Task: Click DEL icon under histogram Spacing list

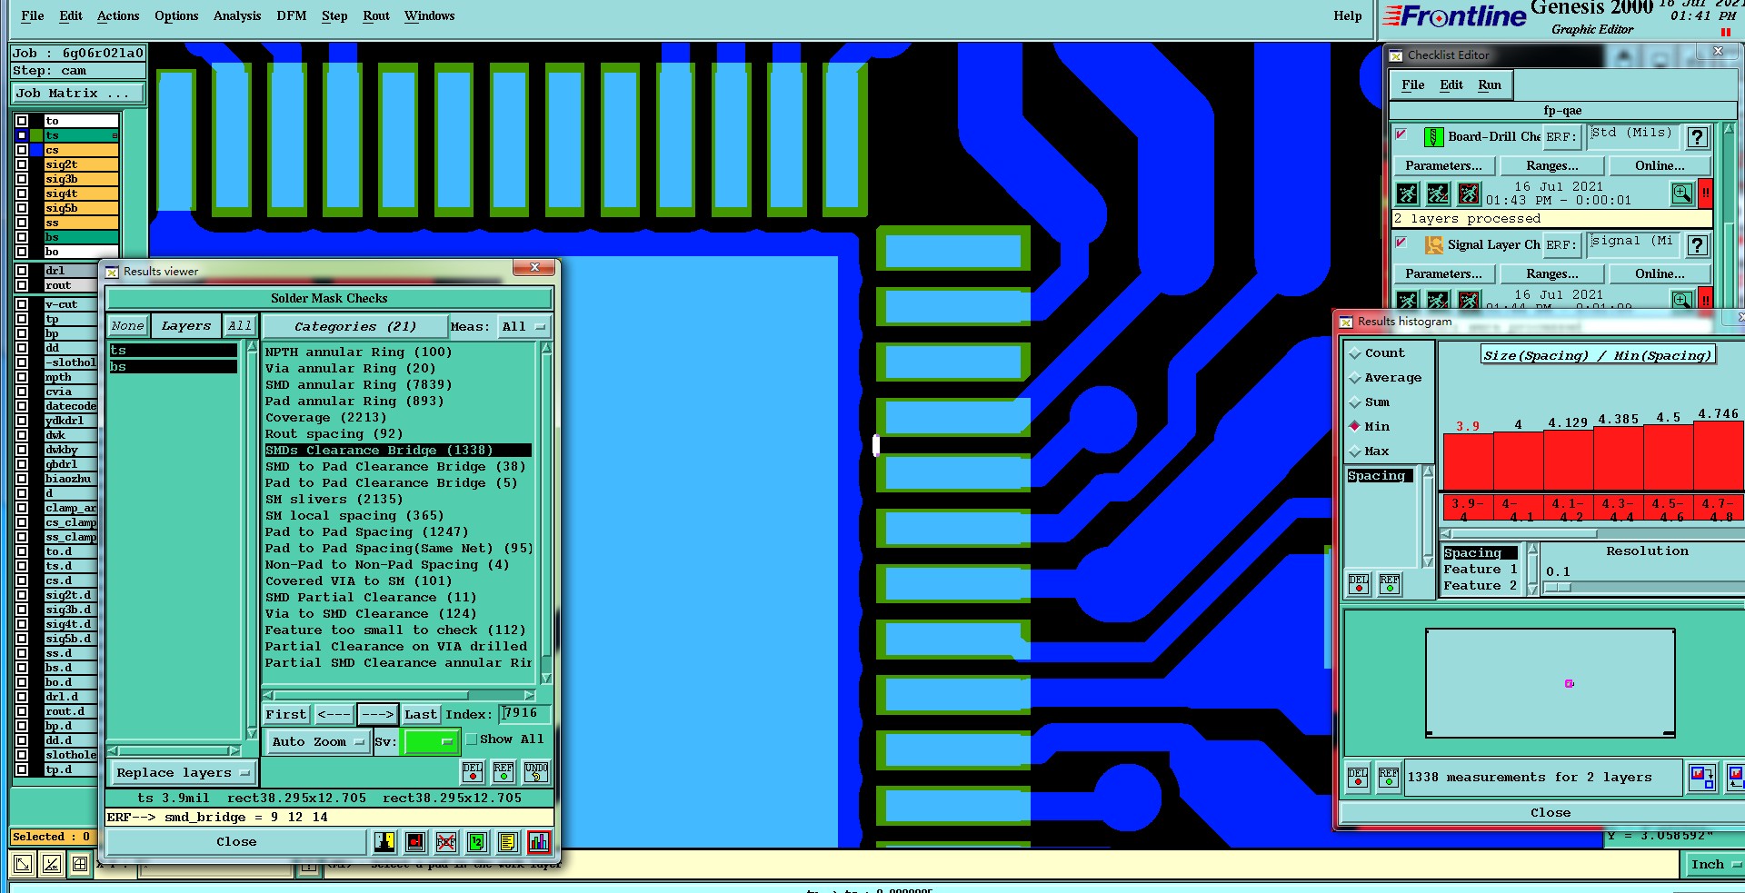Action: (x=1359, y=583)
